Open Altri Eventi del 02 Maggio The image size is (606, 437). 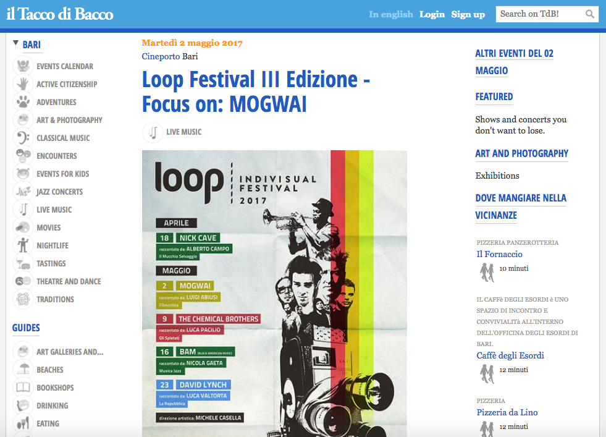click(514, 62)
